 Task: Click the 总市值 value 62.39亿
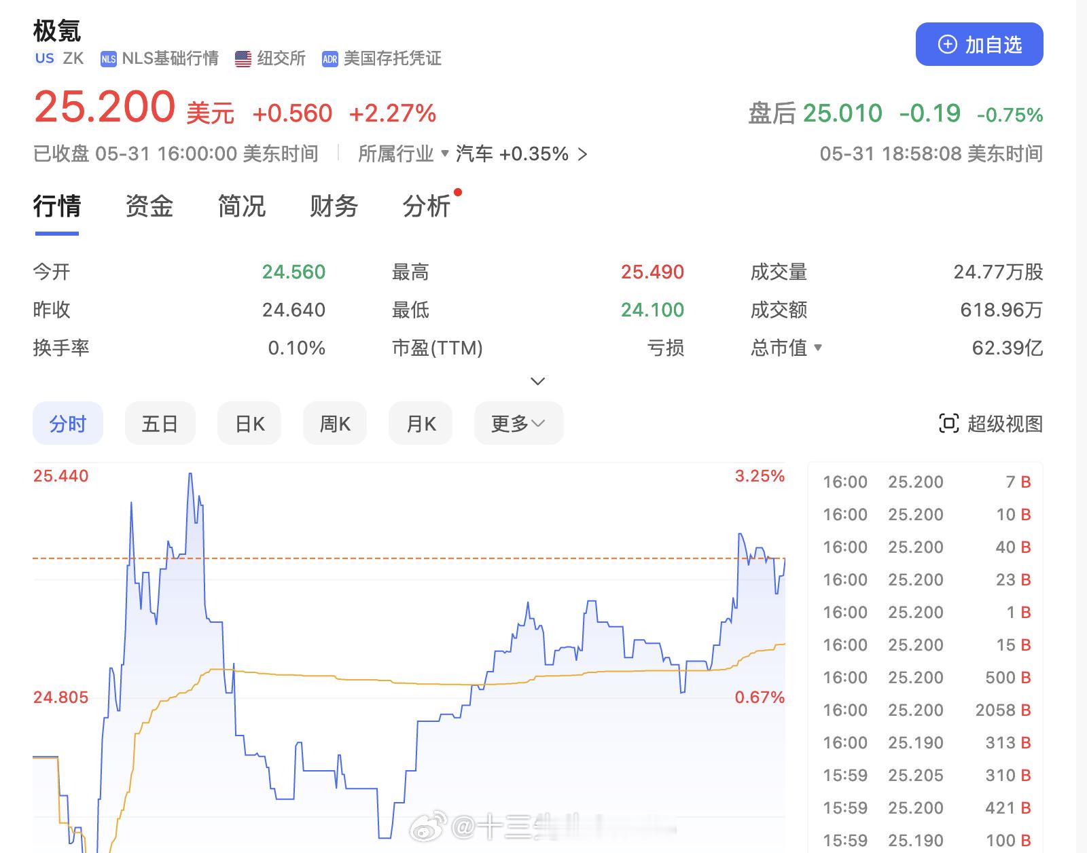point(1008,348)
